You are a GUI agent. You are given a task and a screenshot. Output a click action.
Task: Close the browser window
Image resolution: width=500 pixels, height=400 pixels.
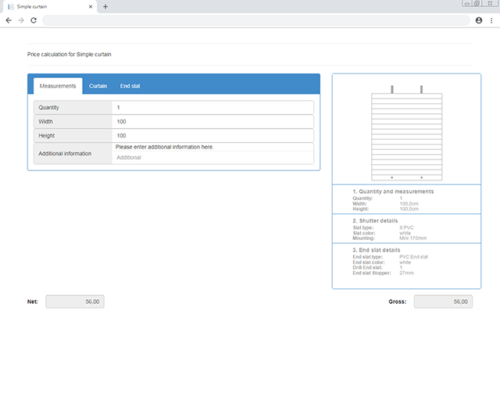tap(490, 3)
